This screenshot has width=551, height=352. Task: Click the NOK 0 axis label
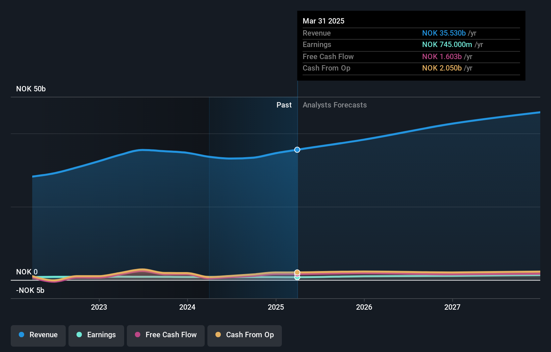(27, 272)
